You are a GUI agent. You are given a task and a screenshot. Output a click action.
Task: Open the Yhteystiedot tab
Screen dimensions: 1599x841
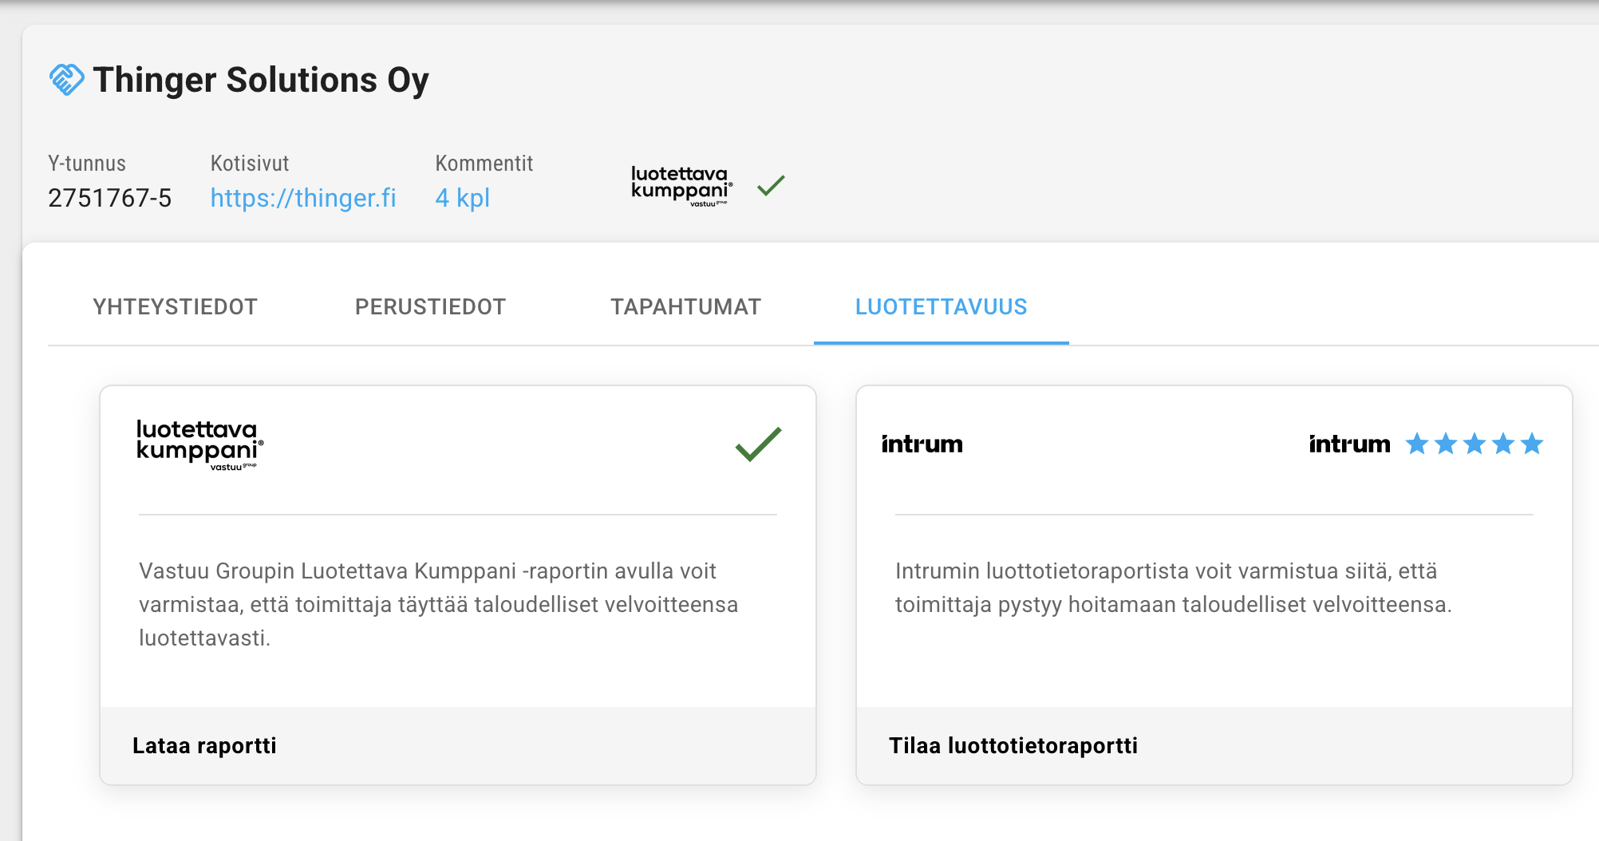point(175,306)
